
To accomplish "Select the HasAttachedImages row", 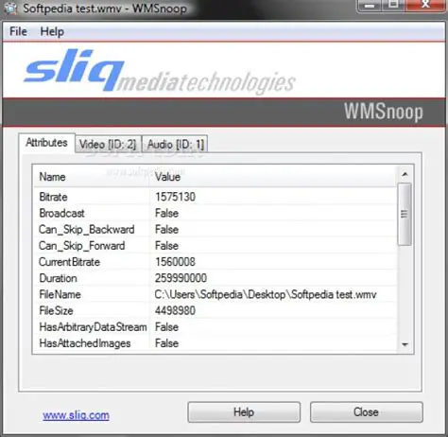I will pyautogui.click(x=215, y=343).
